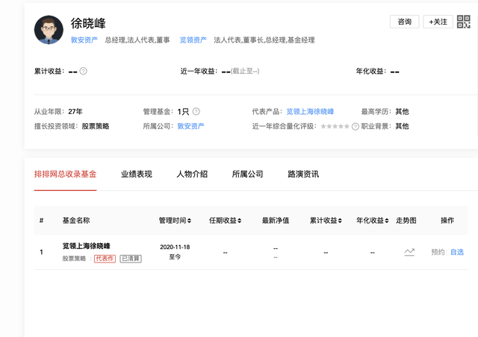The image size is (478, 337).
Task: Click the 咨询 button
Action: [x=404, y=22]
